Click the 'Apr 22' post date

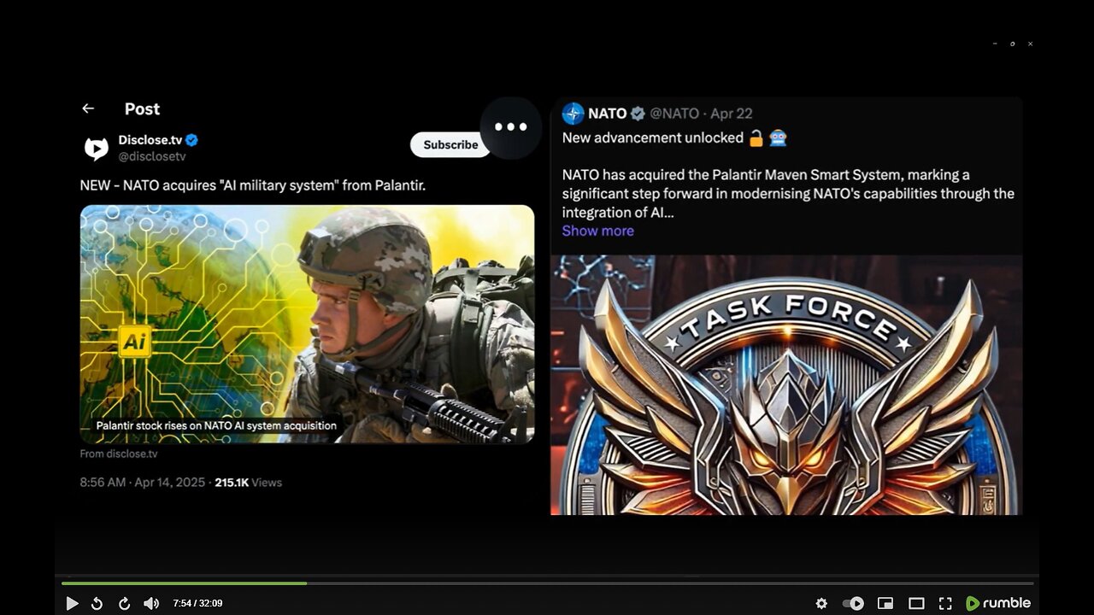[732, 114]
